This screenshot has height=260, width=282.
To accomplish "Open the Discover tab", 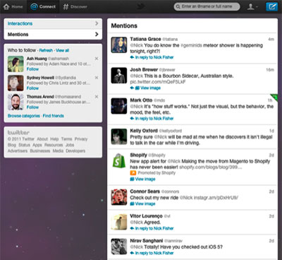I will point(75,6).
